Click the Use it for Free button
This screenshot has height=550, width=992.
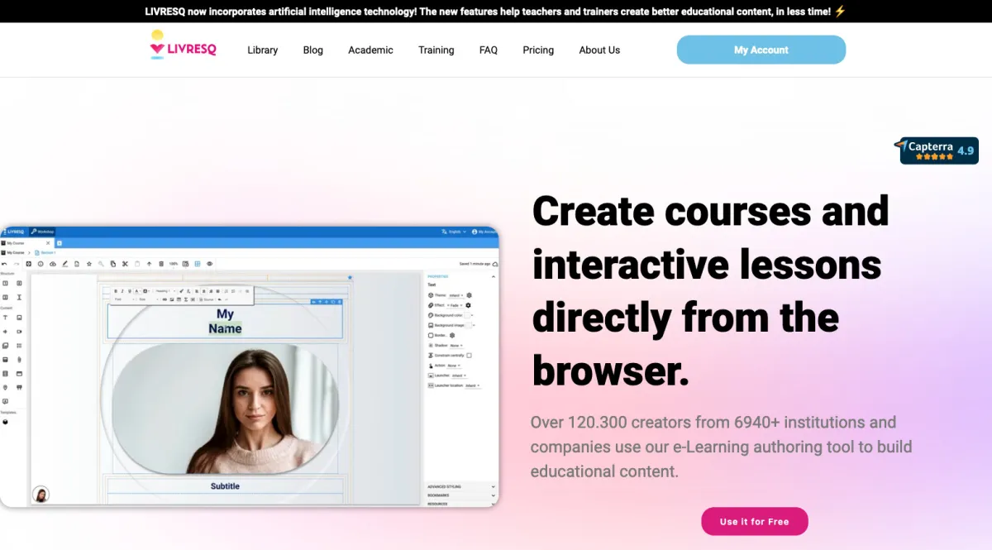[x=754, y=521]
